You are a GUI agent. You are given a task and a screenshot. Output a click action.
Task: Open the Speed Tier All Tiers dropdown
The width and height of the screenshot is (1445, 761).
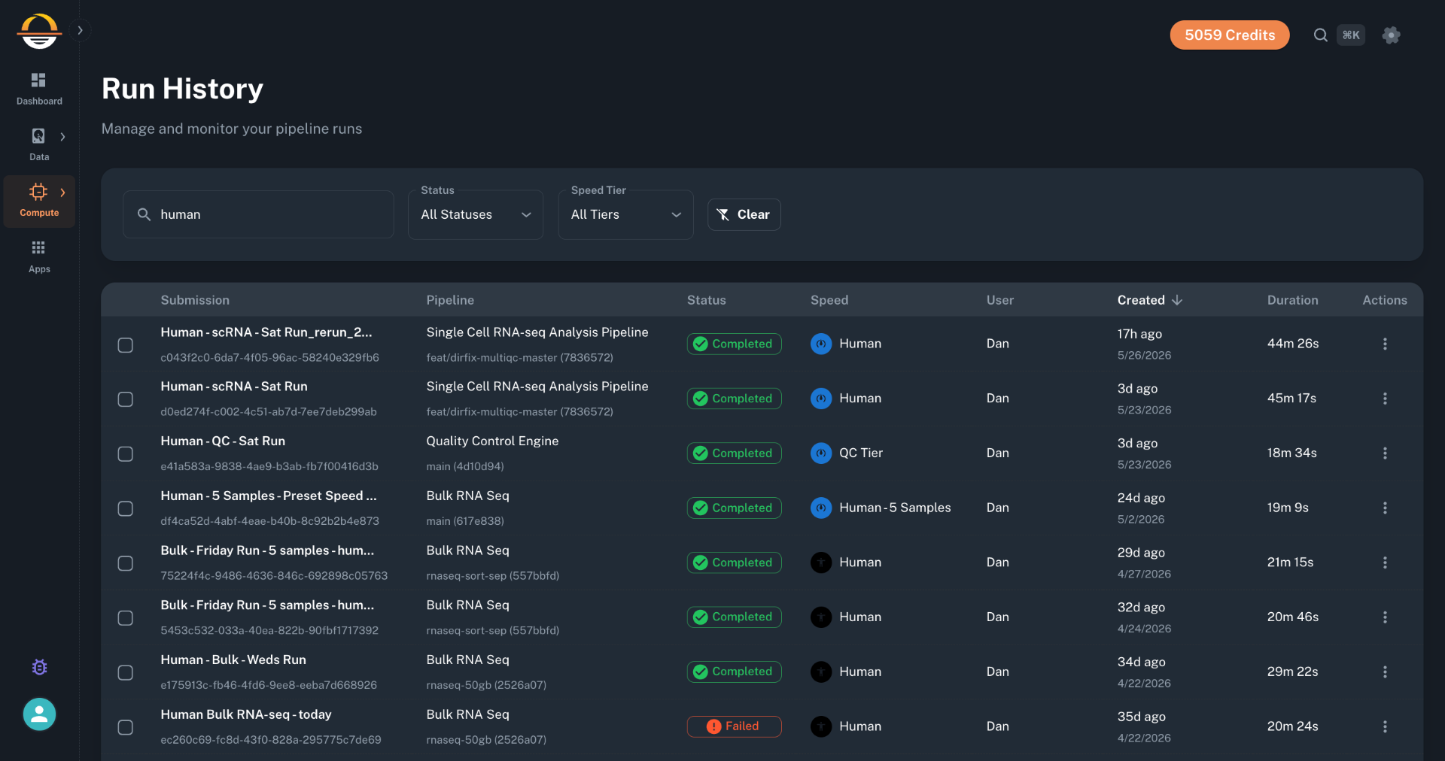tap(625, 214)
